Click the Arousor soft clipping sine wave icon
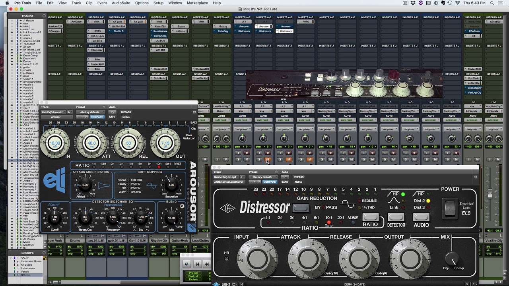 pyautogui.click(x=152, y=185)
